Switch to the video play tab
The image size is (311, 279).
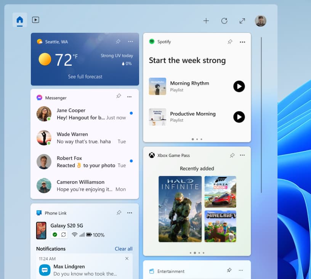pyautogui.click(x=35, y=20)
